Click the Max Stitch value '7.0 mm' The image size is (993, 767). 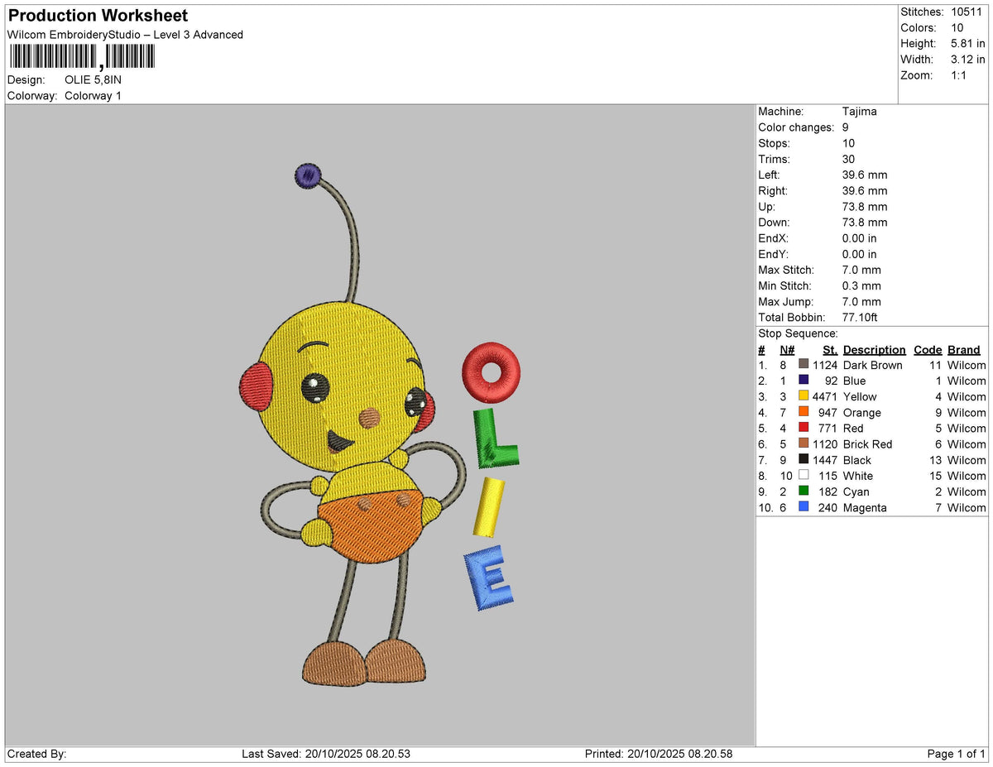861,270
